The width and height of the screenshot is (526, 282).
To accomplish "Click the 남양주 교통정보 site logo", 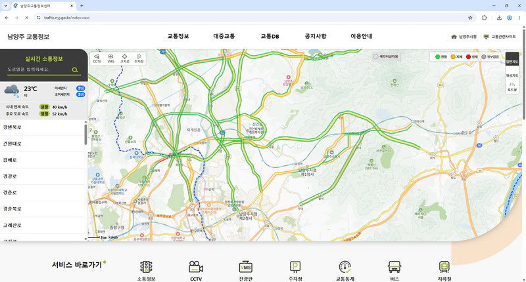I will tap(28, 37).
